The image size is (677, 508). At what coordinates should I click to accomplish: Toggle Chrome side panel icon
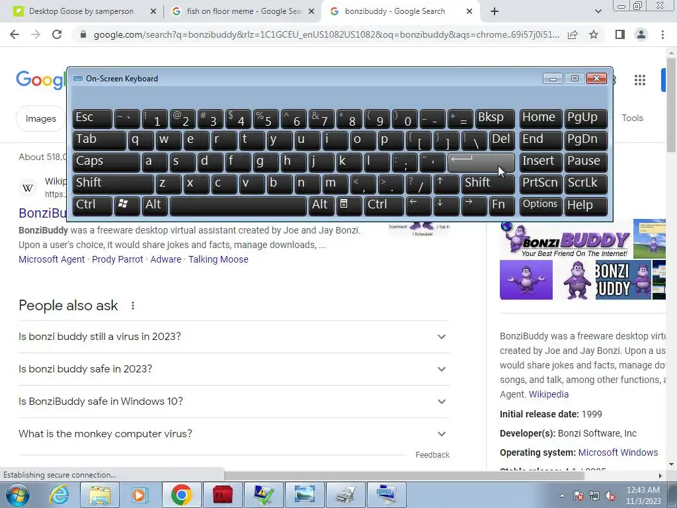620,34
